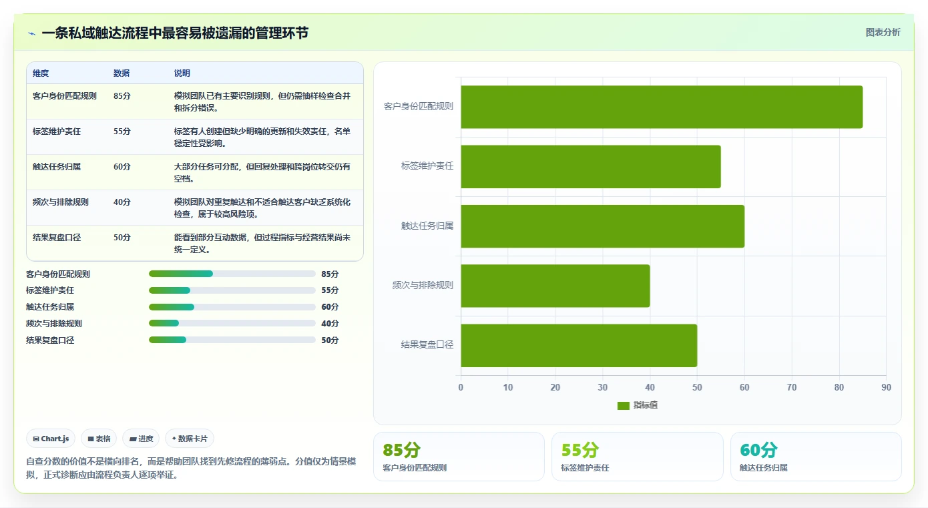The width and height of the screenshot is (928, 508).
Task: Click the 频次与排除规则 y-axis label
Action: pos(423,286)
